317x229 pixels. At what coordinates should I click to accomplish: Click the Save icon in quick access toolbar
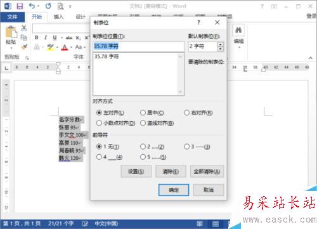click(20, 6)
